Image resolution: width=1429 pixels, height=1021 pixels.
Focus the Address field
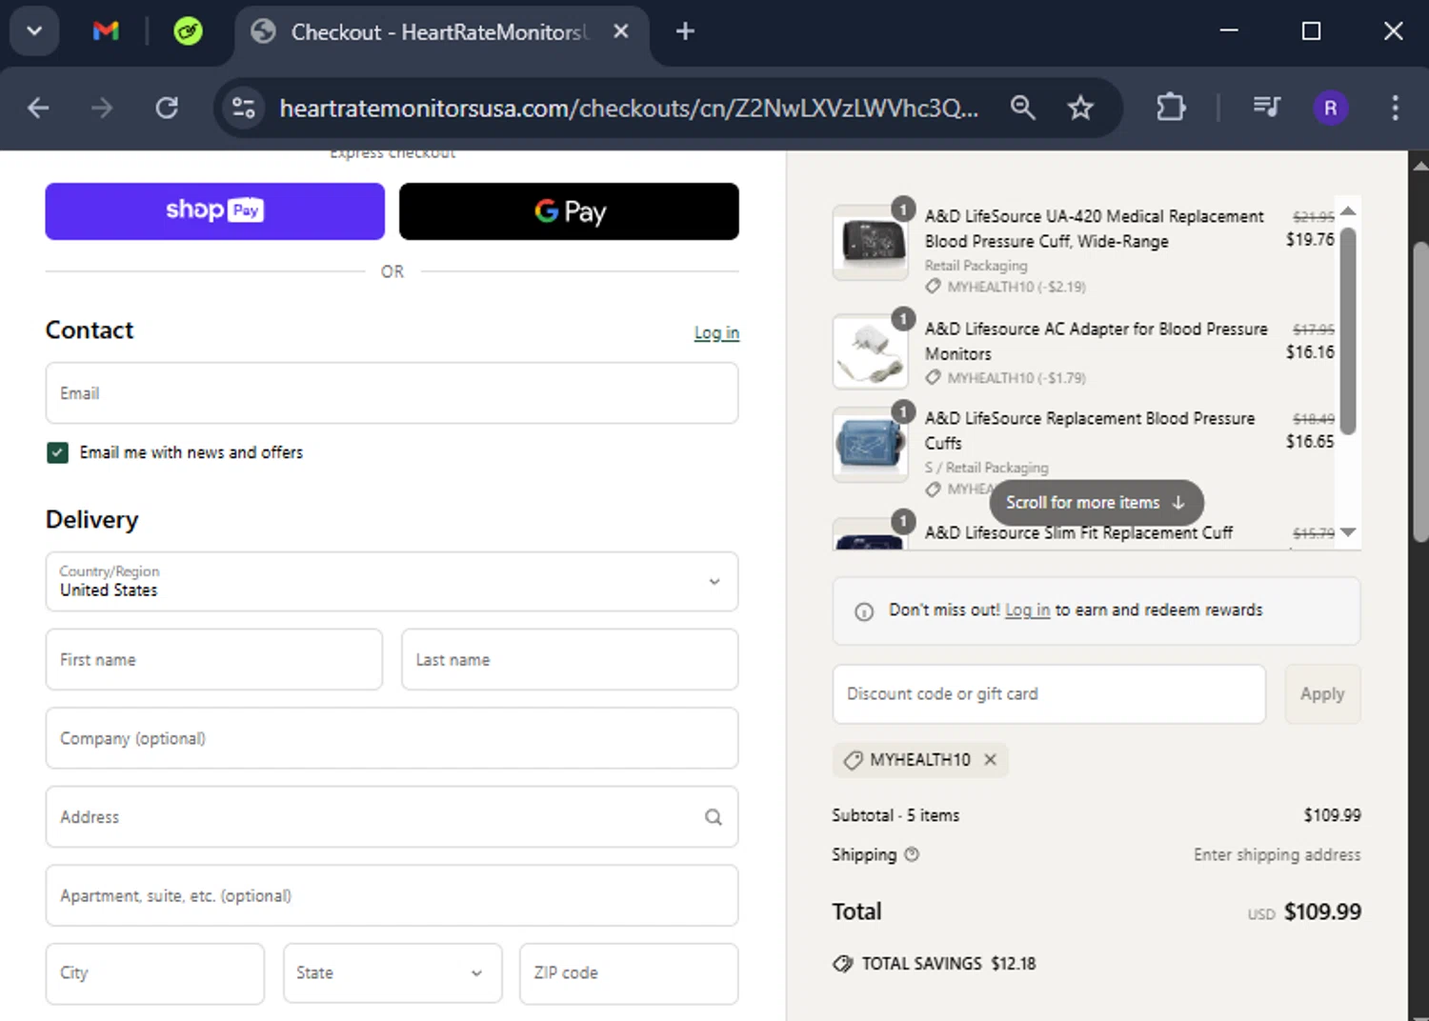(x=392, y=817)
